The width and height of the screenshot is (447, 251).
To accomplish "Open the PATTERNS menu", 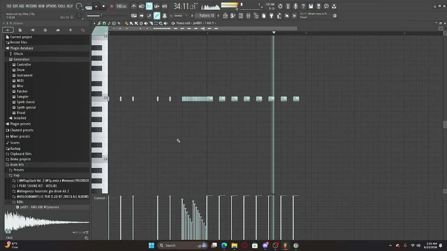I will [31, 6].
